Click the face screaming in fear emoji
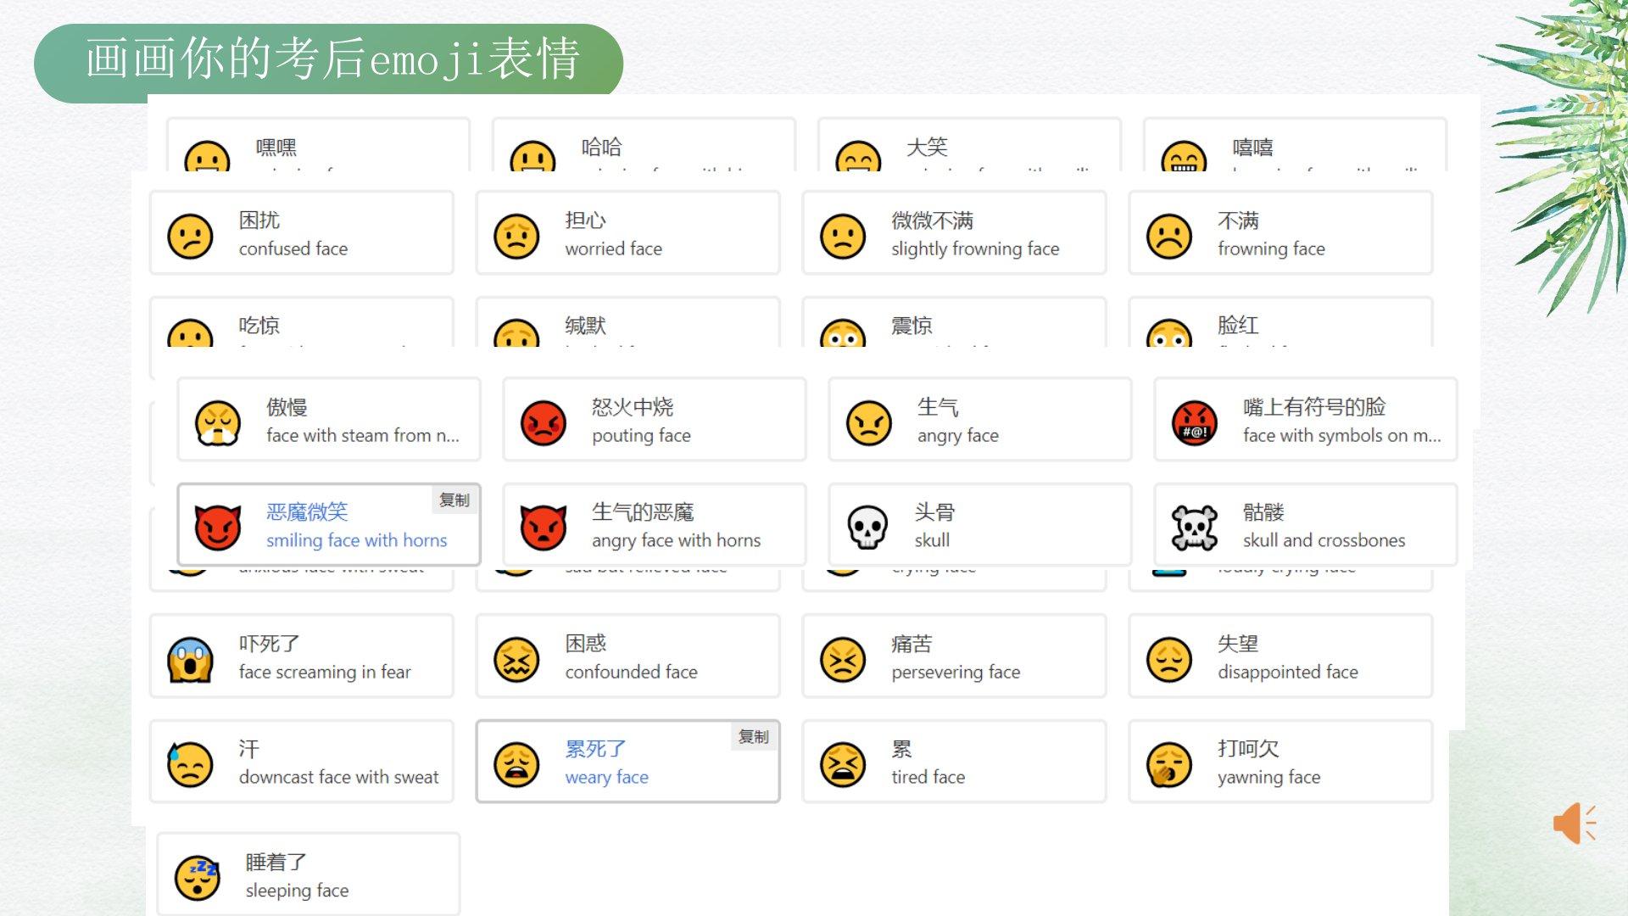Viewport: 1628px width, 916px height. [x=190, y=659]
